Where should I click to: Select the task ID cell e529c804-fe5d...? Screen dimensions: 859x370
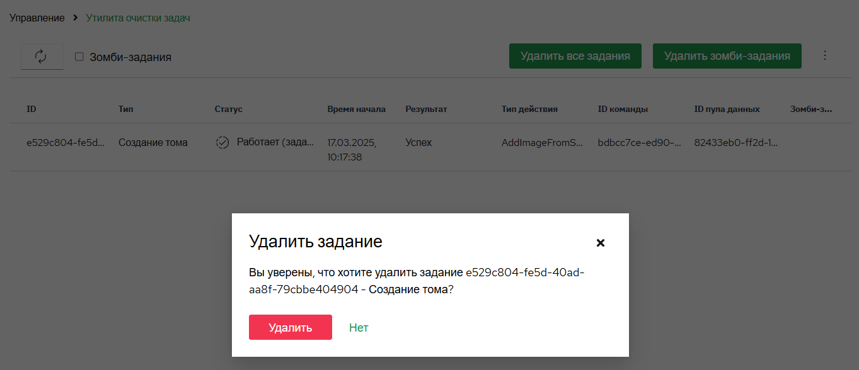[x=66, y=143]
